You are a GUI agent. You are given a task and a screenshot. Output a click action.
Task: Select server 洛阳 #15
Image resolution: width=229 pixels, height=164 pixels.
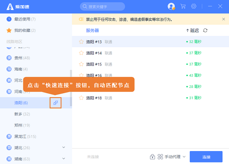point(150,64)
